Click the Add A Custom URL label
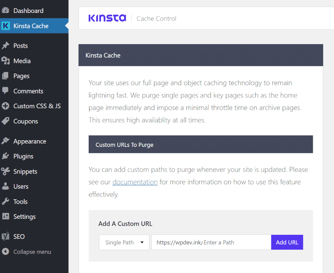 pyautogui.click(x=125, y=224)
